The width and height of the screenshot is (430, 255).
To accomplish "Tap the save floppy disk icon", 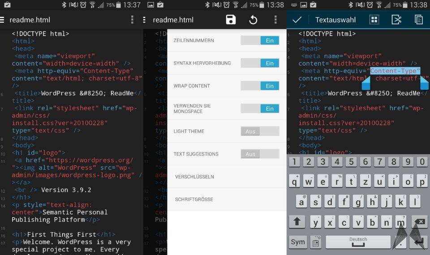I will [231, 20].
